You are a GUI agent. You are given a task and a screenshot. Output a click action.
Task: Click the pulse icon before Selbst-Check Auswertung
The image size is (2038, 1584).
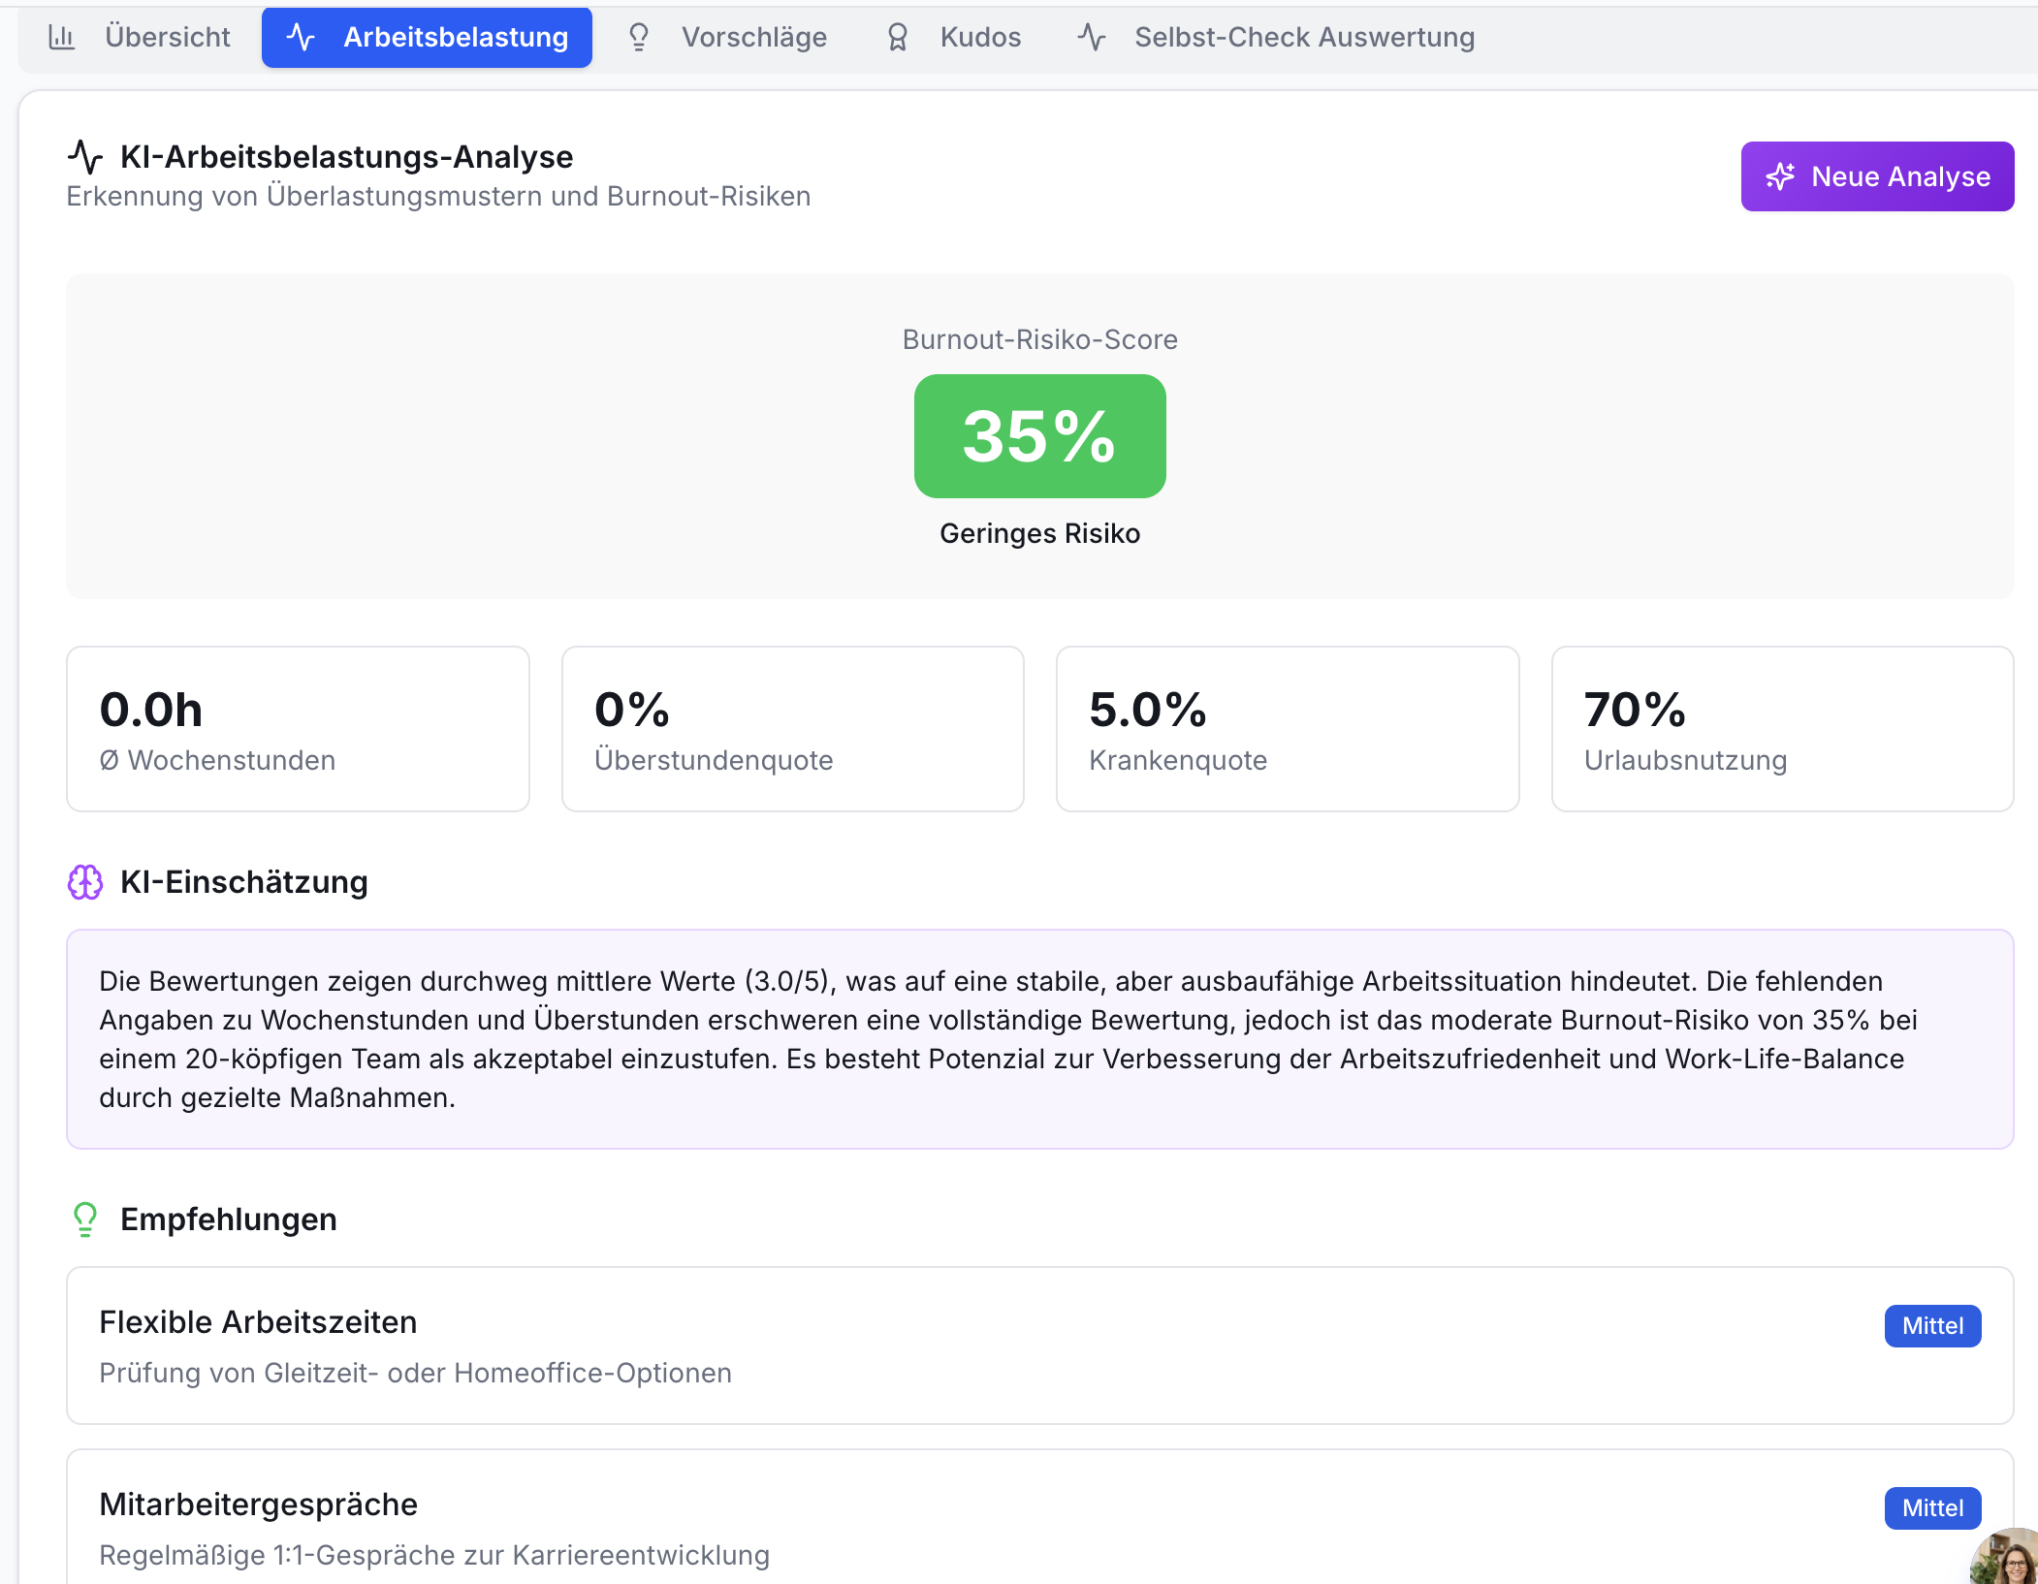[1092, 37]
